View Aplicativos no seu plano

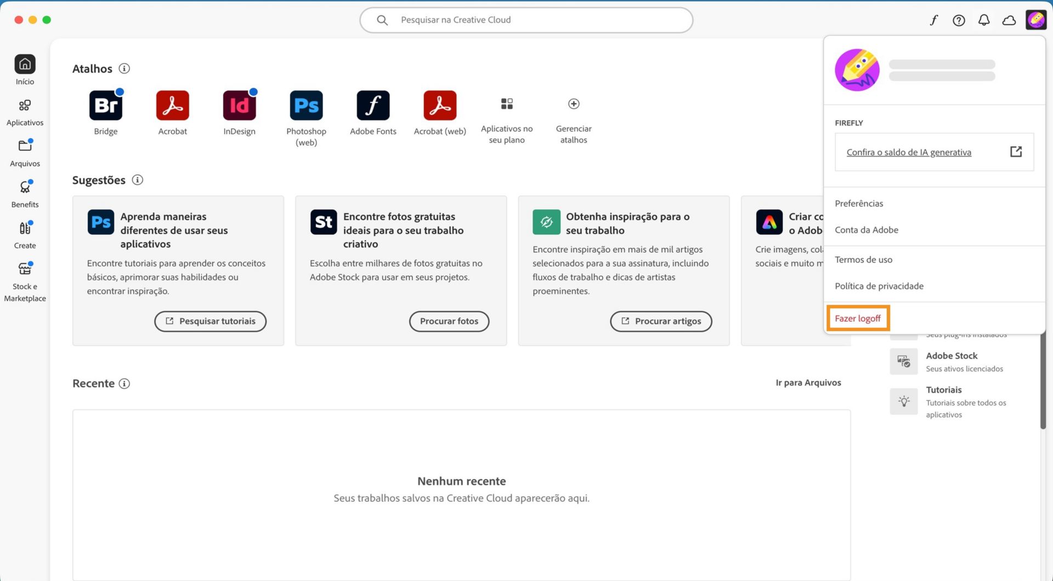pos(506,104)
